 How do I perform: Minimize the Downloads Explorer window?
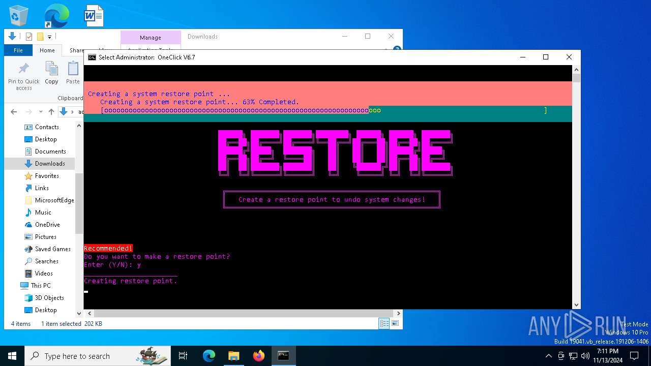click(x=345, y=37)
